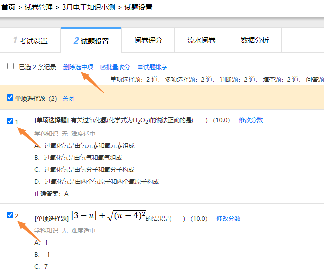Open the 阅卷评分 tab

[148, 40]
